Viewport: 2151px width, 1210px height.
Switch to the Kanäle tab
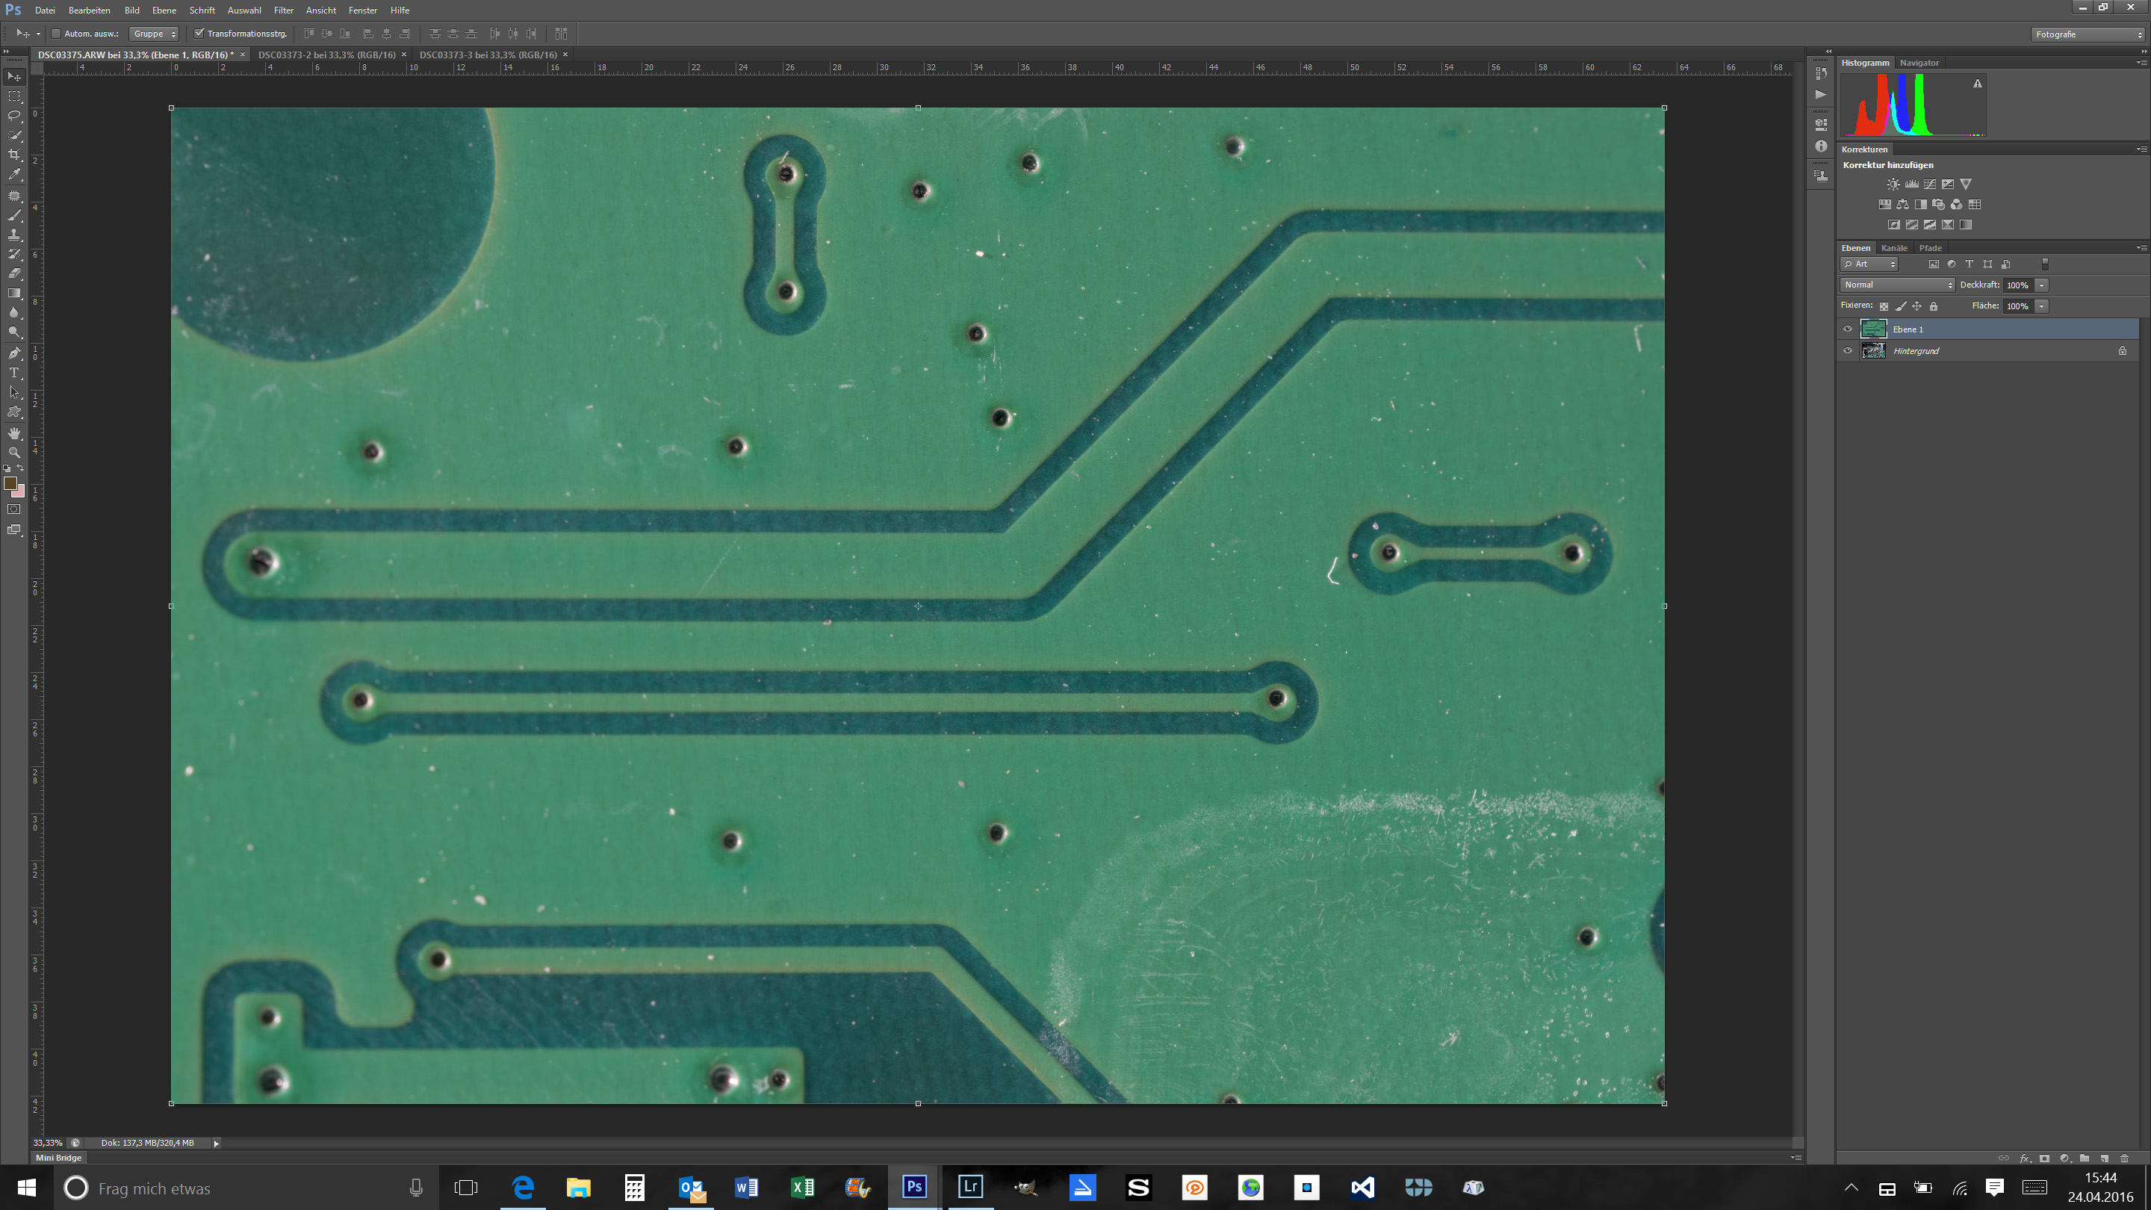[x=1893, y=248]
